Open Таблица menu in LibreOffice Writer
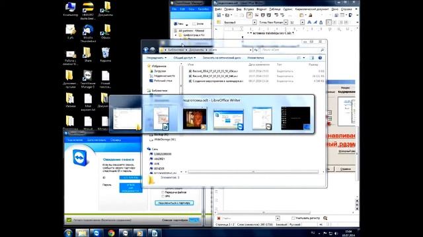 (x=275, y=9)
